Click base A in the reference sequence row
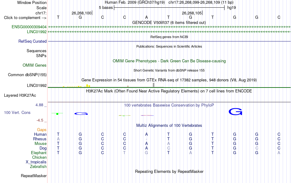The width and height of the screenshot is (291, 183). tap(146, 18)
